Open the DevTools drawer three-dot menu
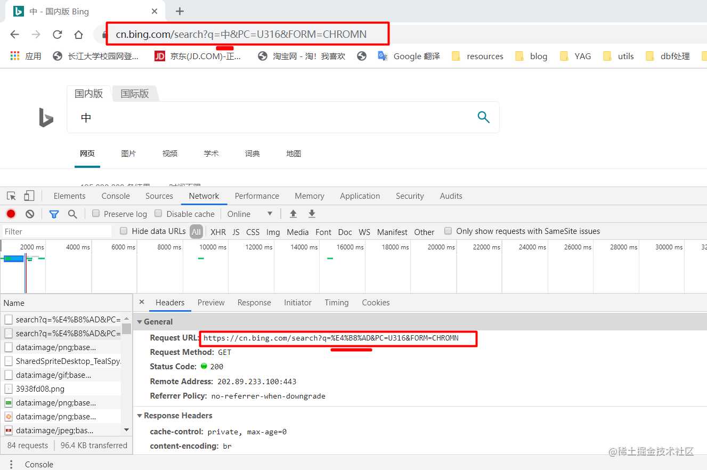The height and width of the screenshot is (470, 707). coord(11,464)
